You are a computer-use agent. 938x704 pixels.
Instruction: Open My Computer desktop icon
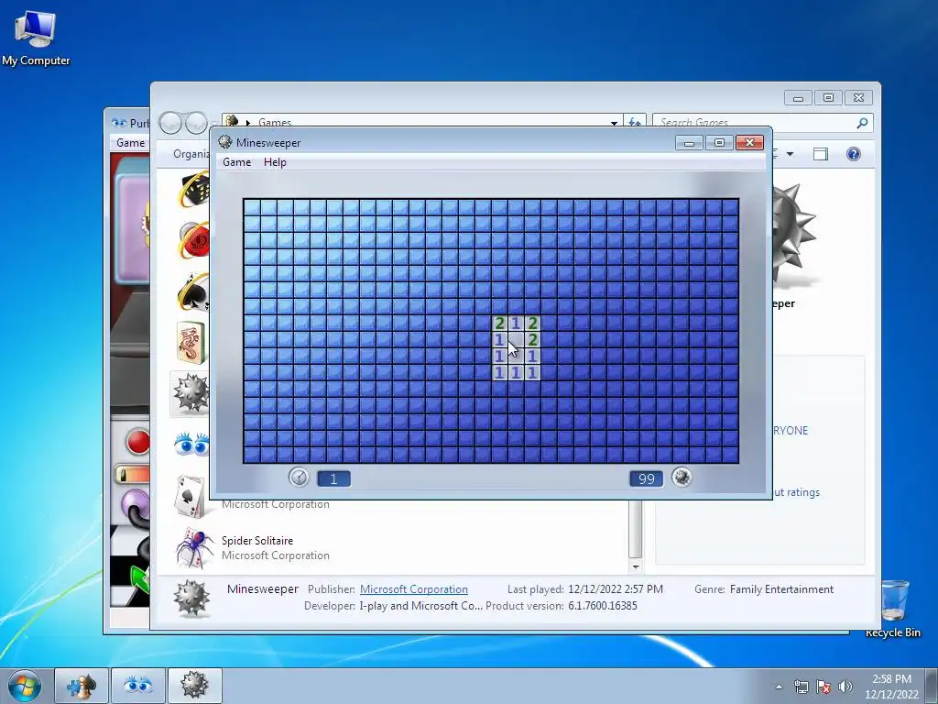[x=36, y=37]
